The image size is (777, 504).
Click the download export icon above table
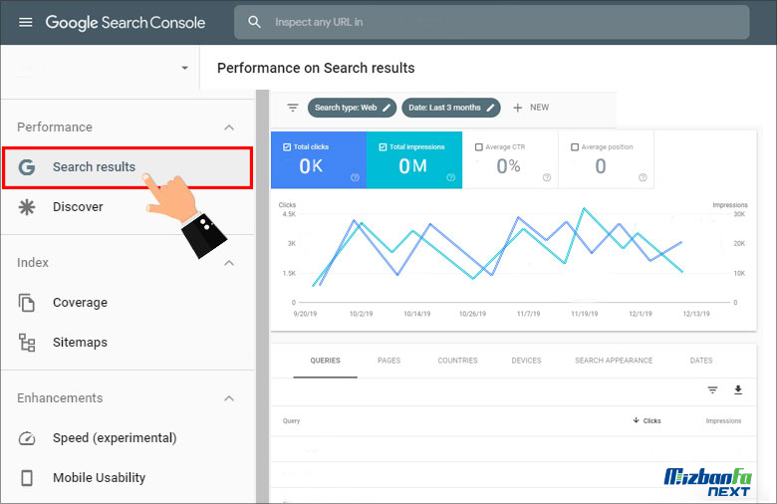pos(738,390)
